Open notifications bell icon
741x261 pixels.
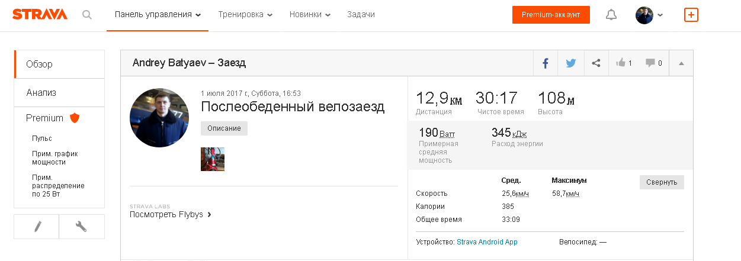point(611,15)
